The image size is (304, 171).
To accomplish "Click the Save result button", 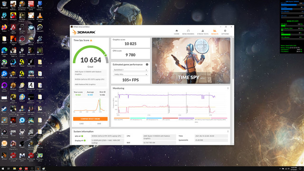I will pos(99,123).
